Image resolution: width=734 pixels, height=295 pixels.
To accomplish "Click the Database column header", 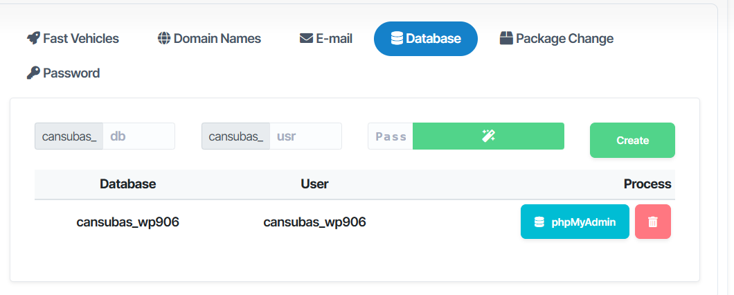I will pyautogui.click(x=127, y=184).
